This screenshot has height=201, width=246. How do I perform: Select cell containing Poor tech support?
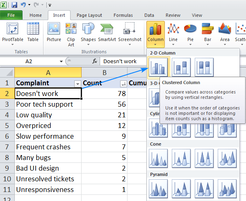(48, 104)
